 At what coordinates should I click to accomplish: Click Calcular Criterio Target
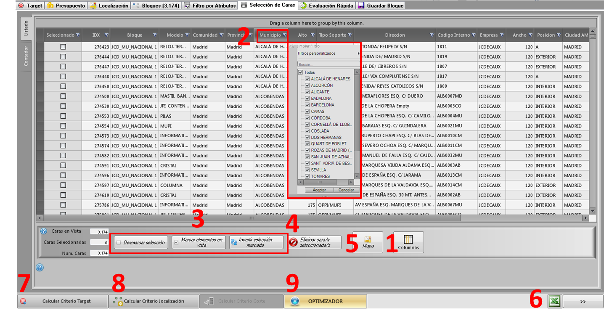62,301
